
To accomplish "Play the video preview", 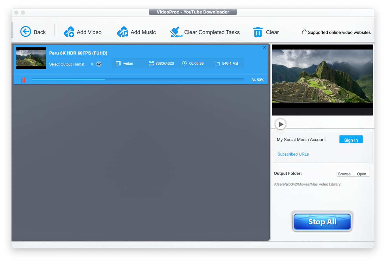I will (280, 124).
